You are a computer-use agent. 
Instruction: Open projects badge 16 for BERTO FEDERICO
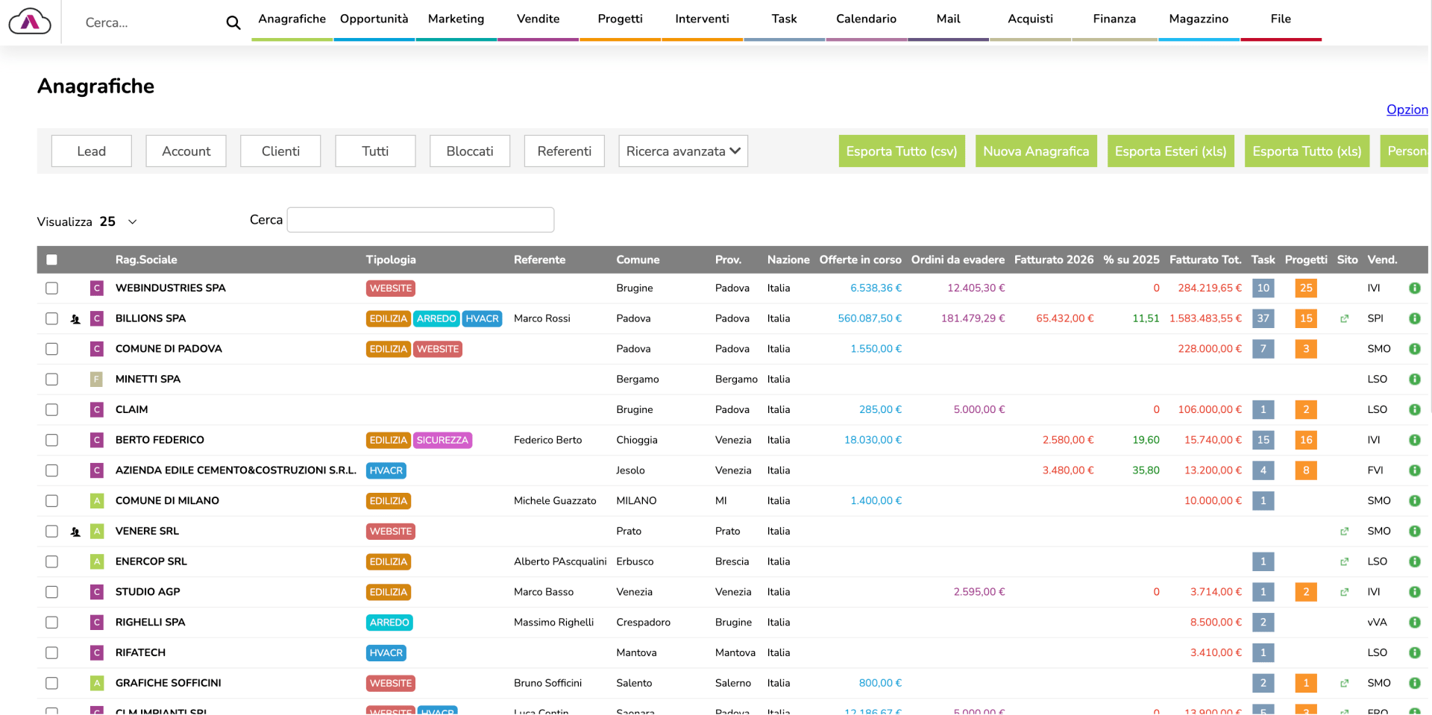coord(1305,440)
